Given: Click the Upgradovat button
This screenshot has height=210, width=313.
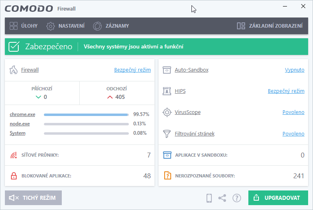Looking at the screenshot, I should (278, 198).
